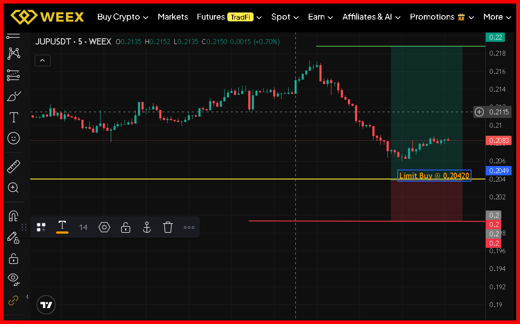Click the red position loss zone

[x=427, y=201]
